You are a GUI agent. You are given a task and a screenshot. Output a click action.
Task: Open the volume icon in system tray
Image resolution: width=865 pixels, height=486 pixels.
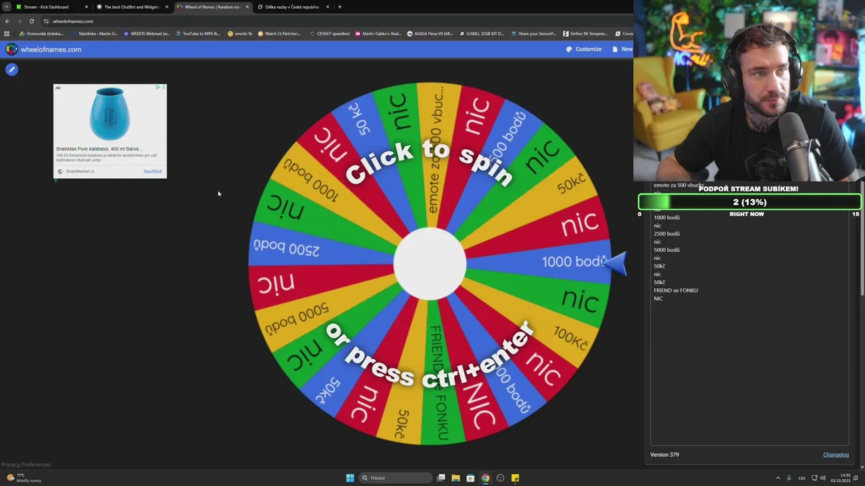click(822, 478)
